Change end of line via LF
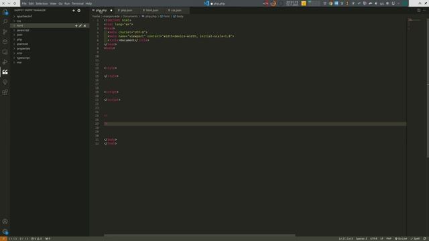429x241 pixels. click(x=381, y=239)
